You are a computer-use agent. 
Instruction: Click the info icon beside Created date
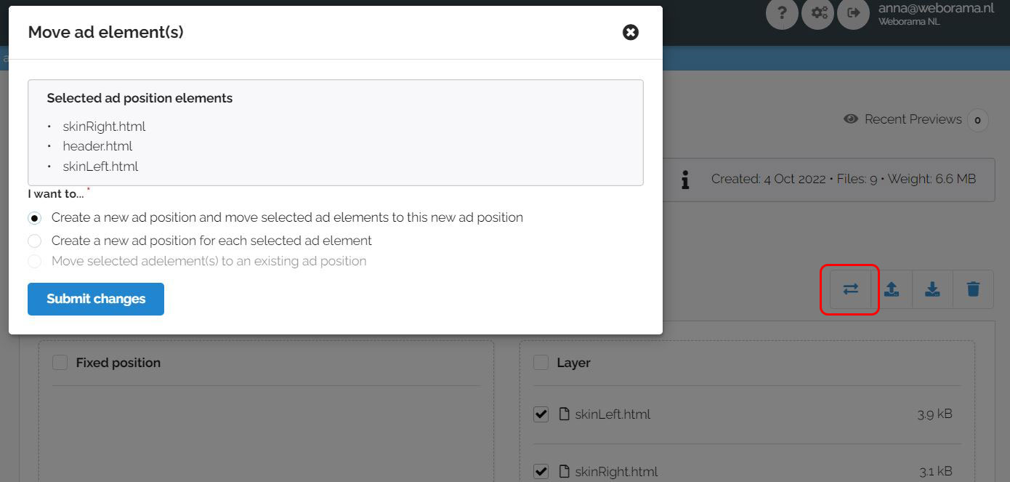684,180
